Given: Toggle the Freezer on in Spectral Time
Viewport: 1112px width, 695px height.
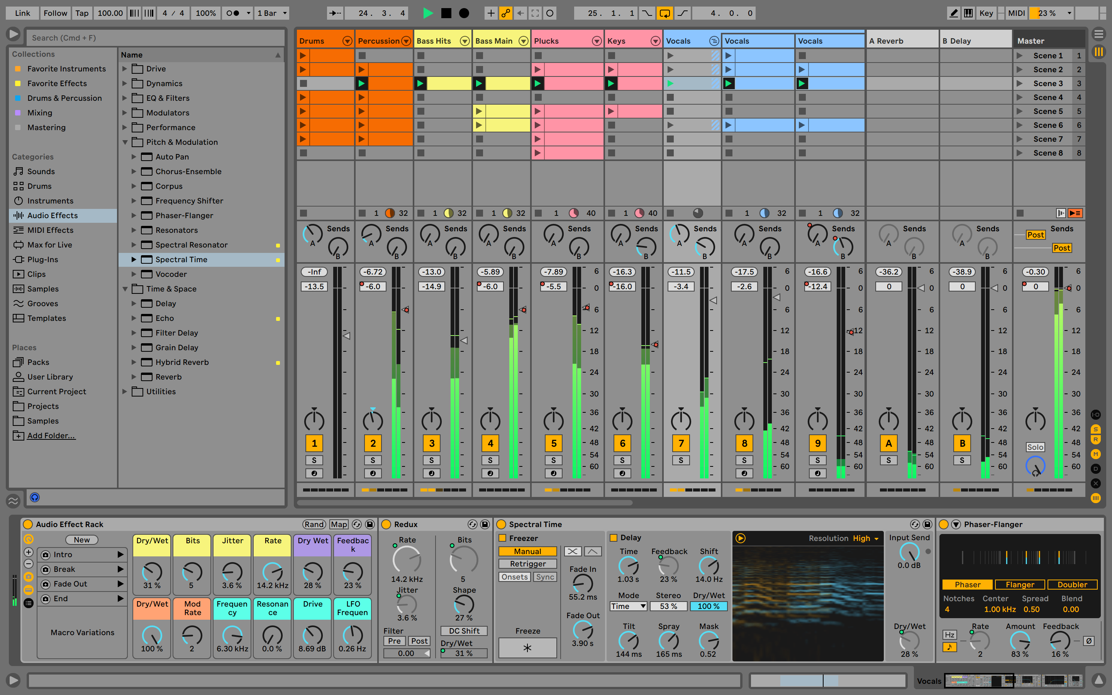Looking at the screenshot, I should click(503, 537).
